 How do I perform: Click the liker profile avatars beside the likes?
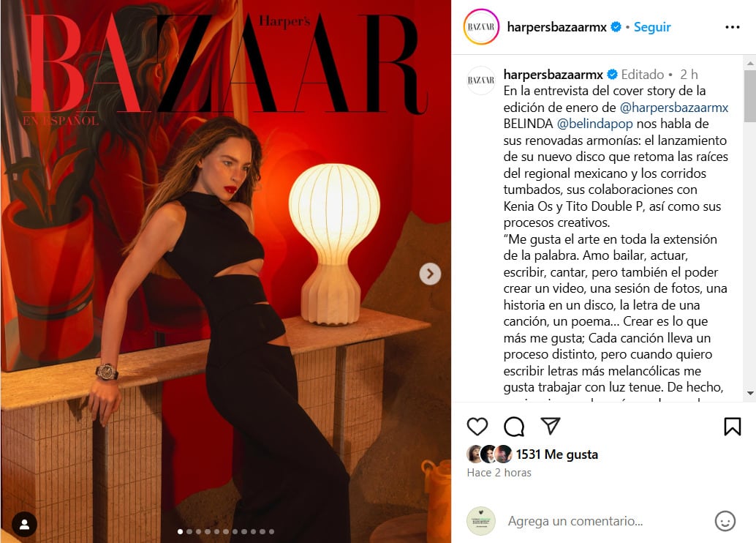[489, 454]
